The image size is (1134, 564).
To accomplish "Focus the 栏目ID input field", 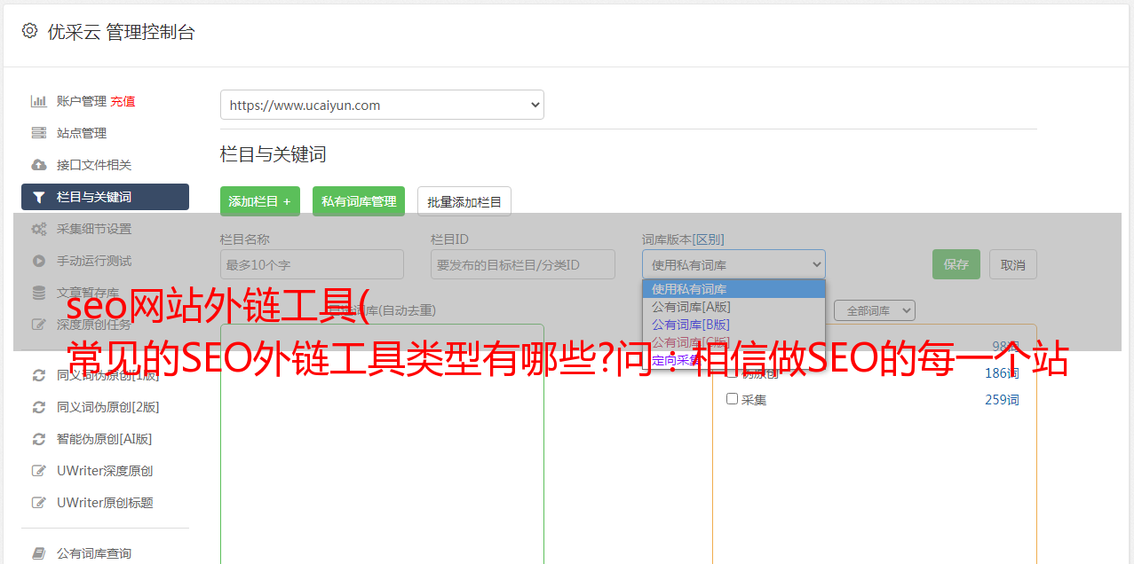I will 523,264.
